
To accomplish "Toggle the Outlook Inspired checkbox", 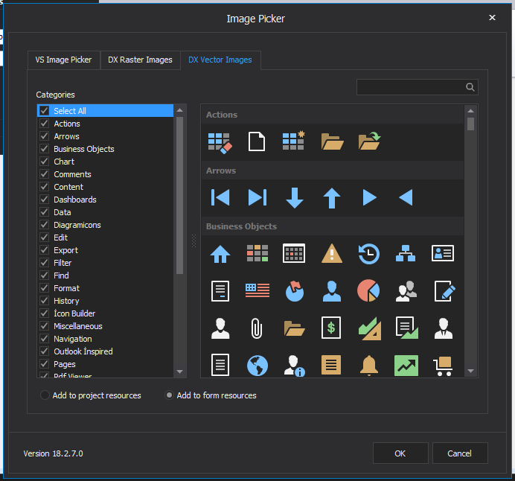I will (45, 351).
